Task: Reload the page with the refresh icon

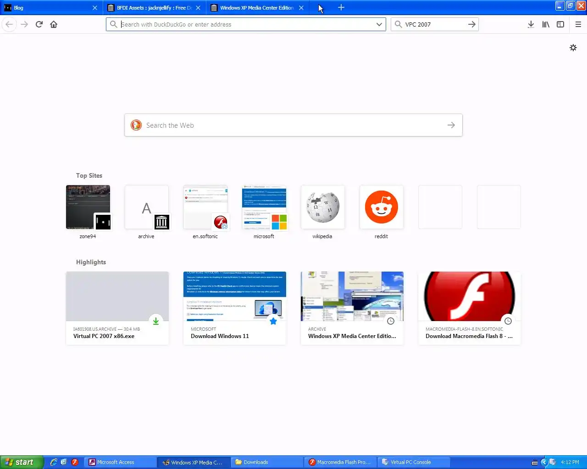Action: click(39, 24)
